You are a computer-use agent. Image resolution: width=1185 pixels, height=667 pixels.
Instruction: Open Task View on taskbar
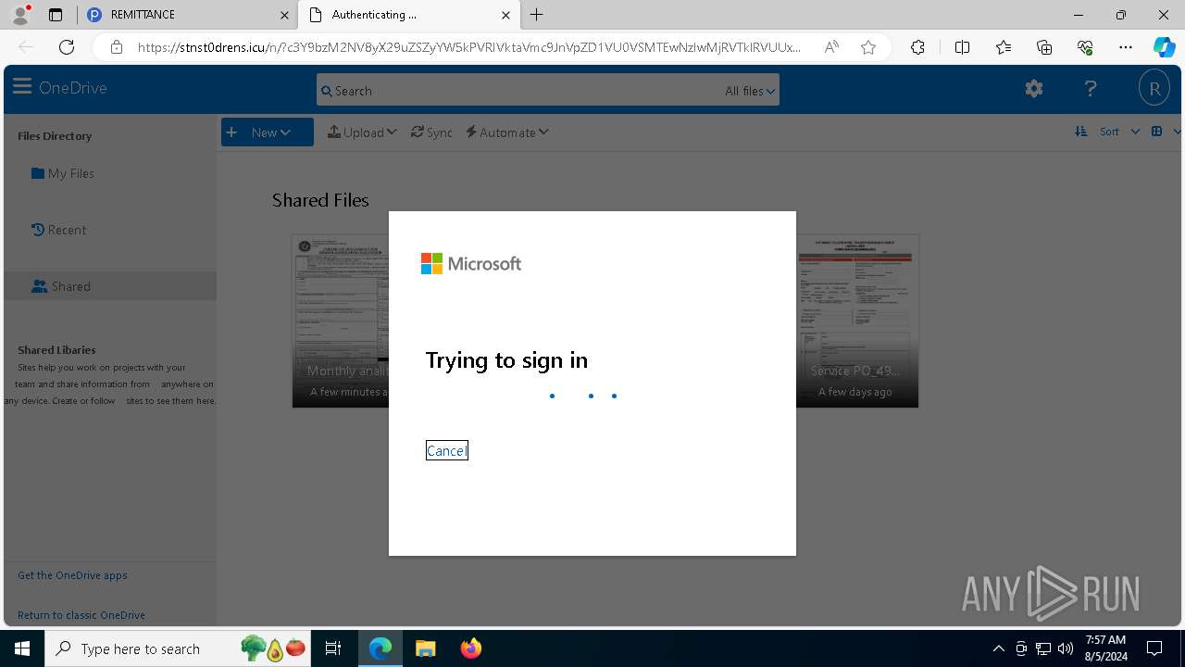tap(333, 648)
